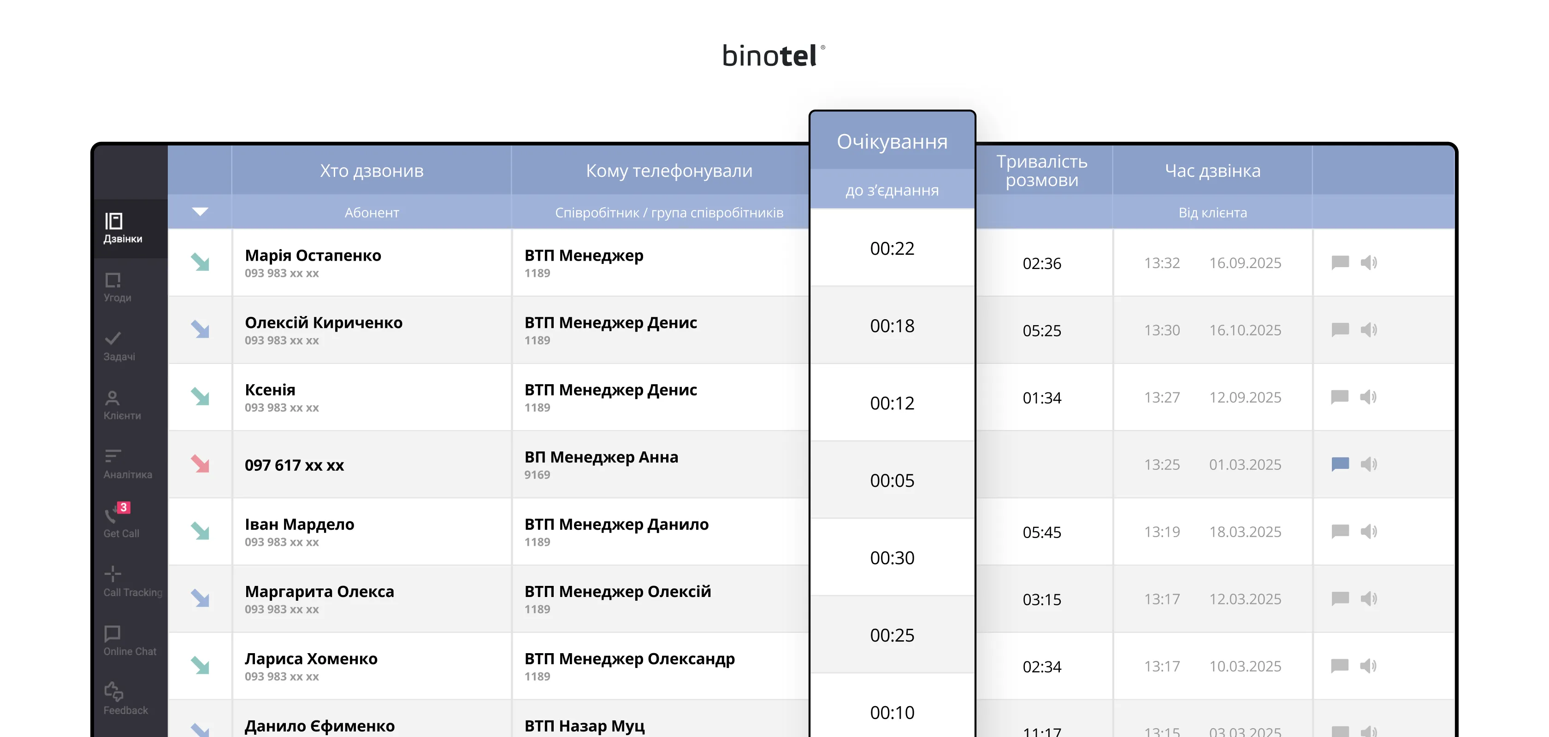This screenshot has width=1549, height=737.
Task: Select call duration 05:45
Action: pyautogui.click(x=1042, y=532)
